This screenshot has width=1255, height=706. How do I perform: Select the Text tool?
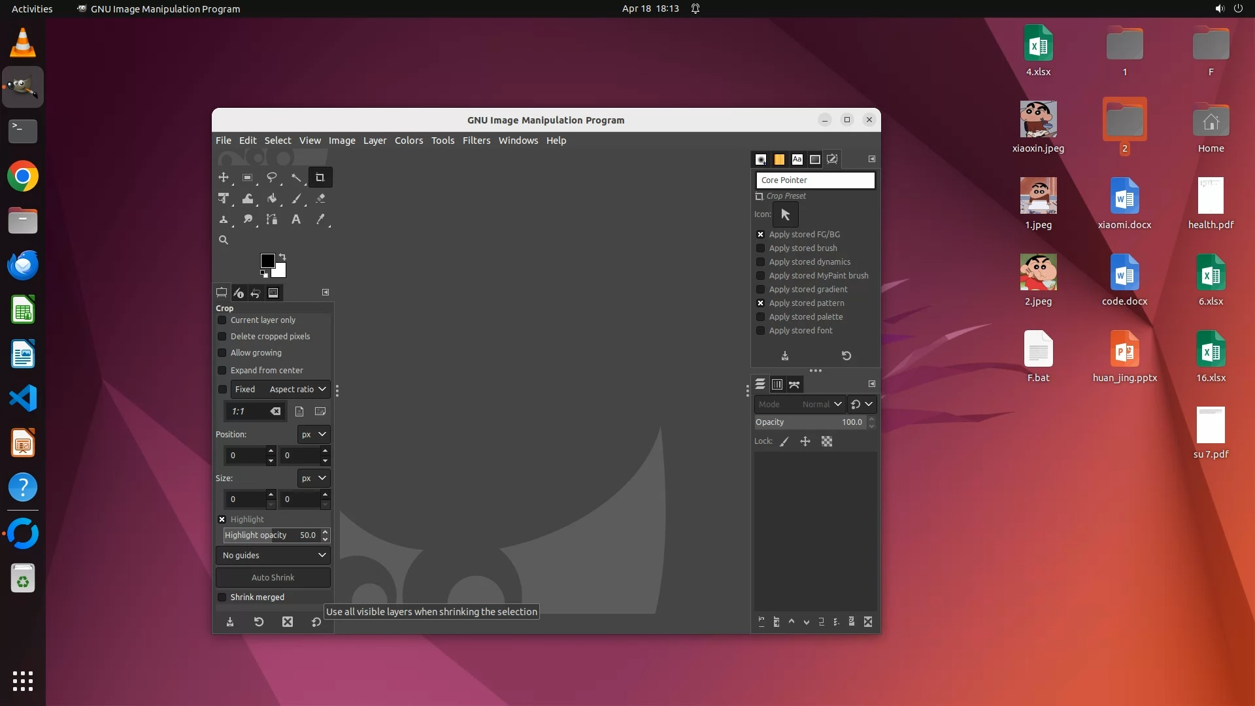pos(296,220)
